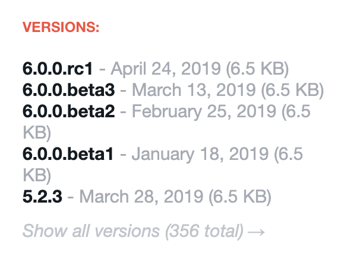Go to the 6.0.0.beta1 release
The width and height of the screenshot is (341, 263).
(68, 154)
